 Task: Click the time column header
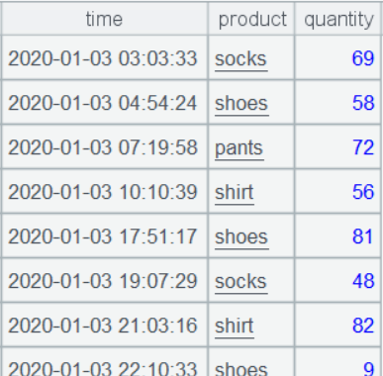pyautogui.click(x=105, y=19)
